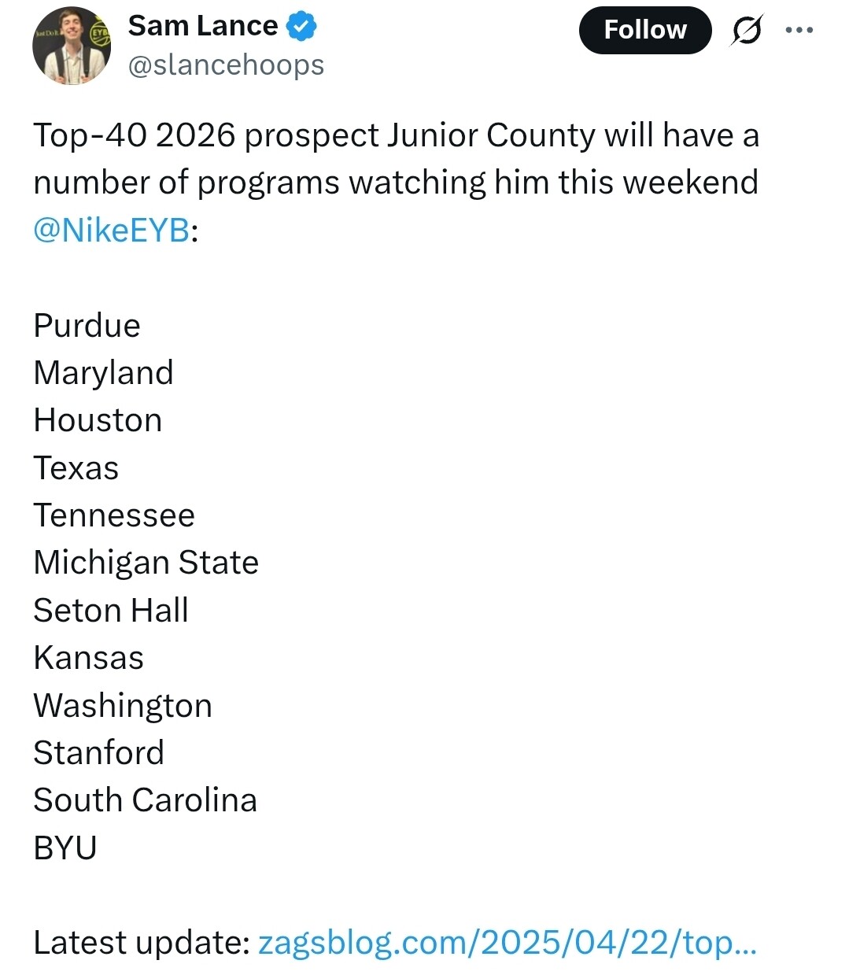
Task: Open the Sam Lance display name
Action: tap(203, 26)
